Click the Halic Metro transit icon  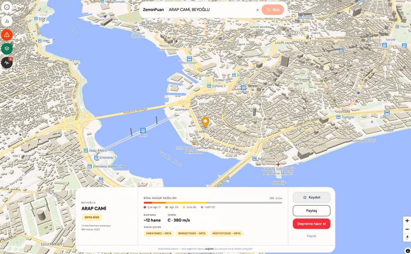(86, 151)
